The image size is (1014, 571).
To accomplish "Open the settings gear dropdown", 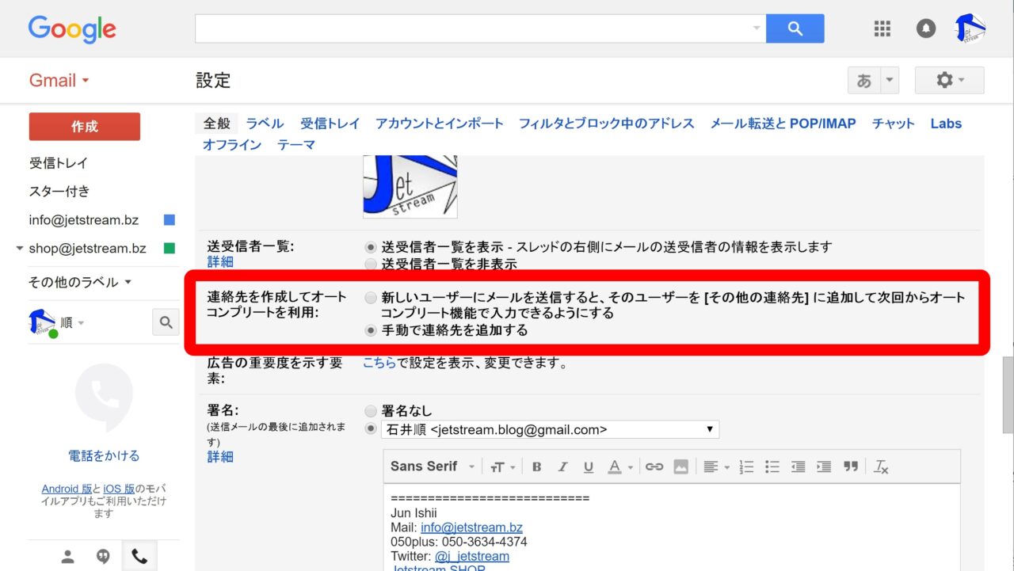I will (949, 80).
